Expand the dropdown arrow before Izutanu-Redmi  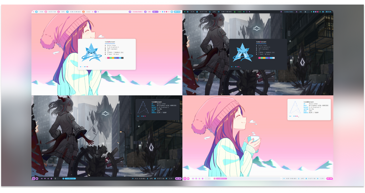130,12
